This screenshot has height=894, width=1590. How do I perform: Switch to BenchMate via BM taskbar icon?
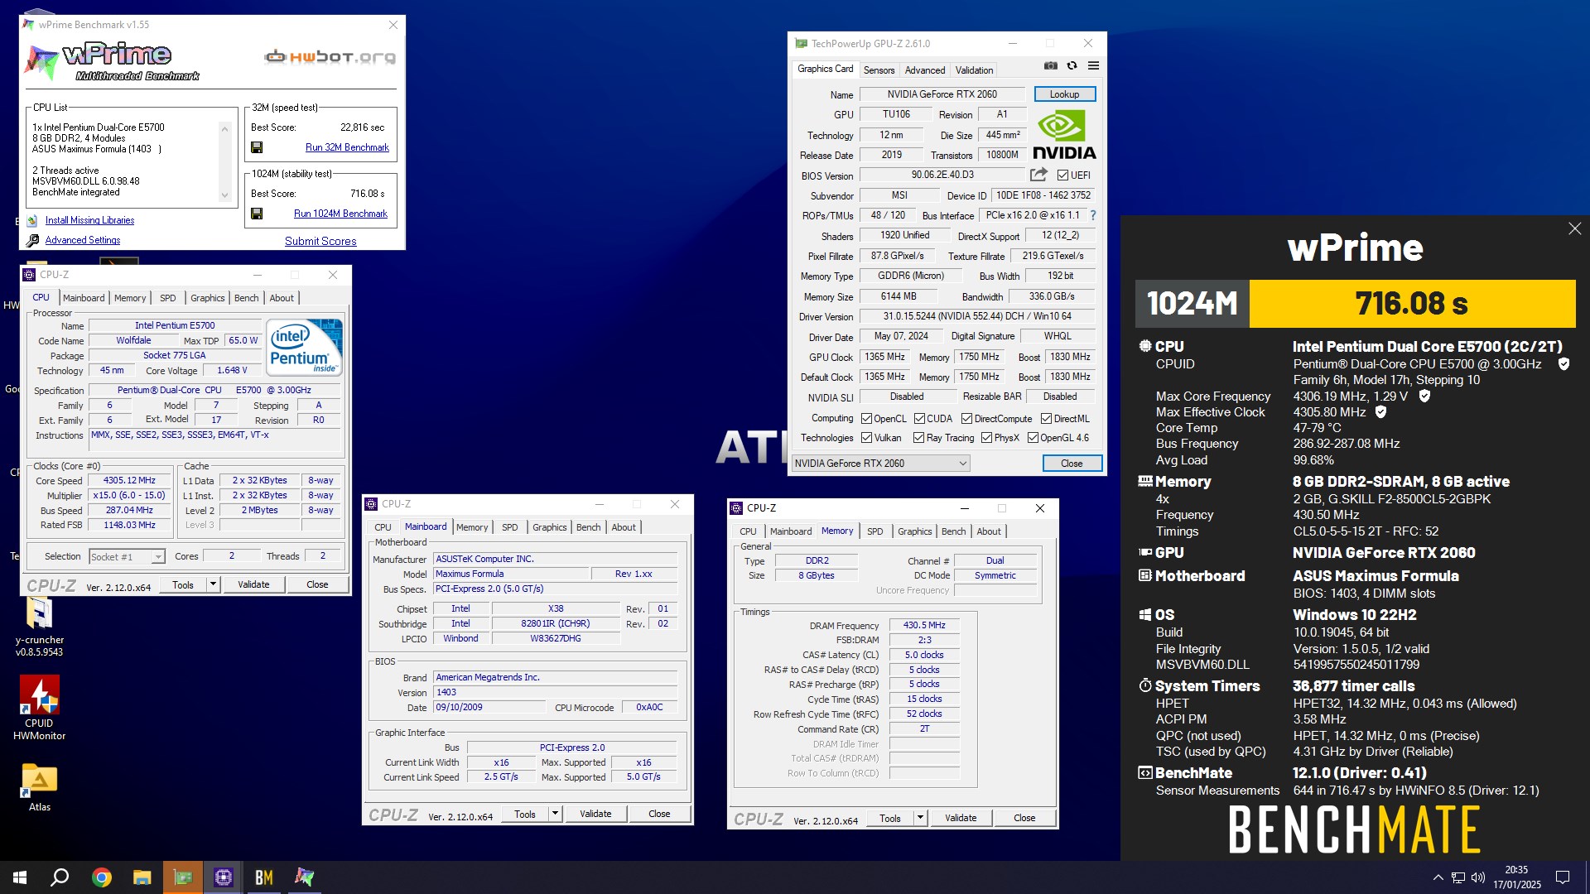tap(263, 877)
